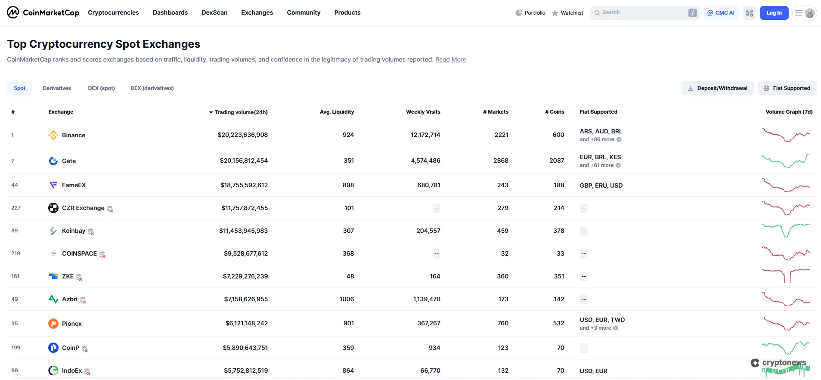Click the COINSPACE exchange logo

(x=53, y=253)
